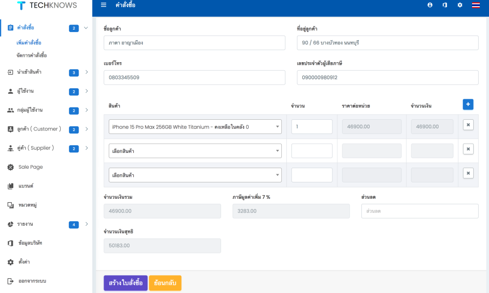This screenshot has width=489, height=293.
Task: Click the นำเข้าสินค้า badge showing 3
Action: tap(74, 72)
